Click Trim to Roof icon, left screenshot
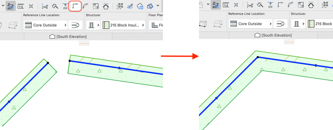The height and width of the screenshot is (130, 333). 65,6
